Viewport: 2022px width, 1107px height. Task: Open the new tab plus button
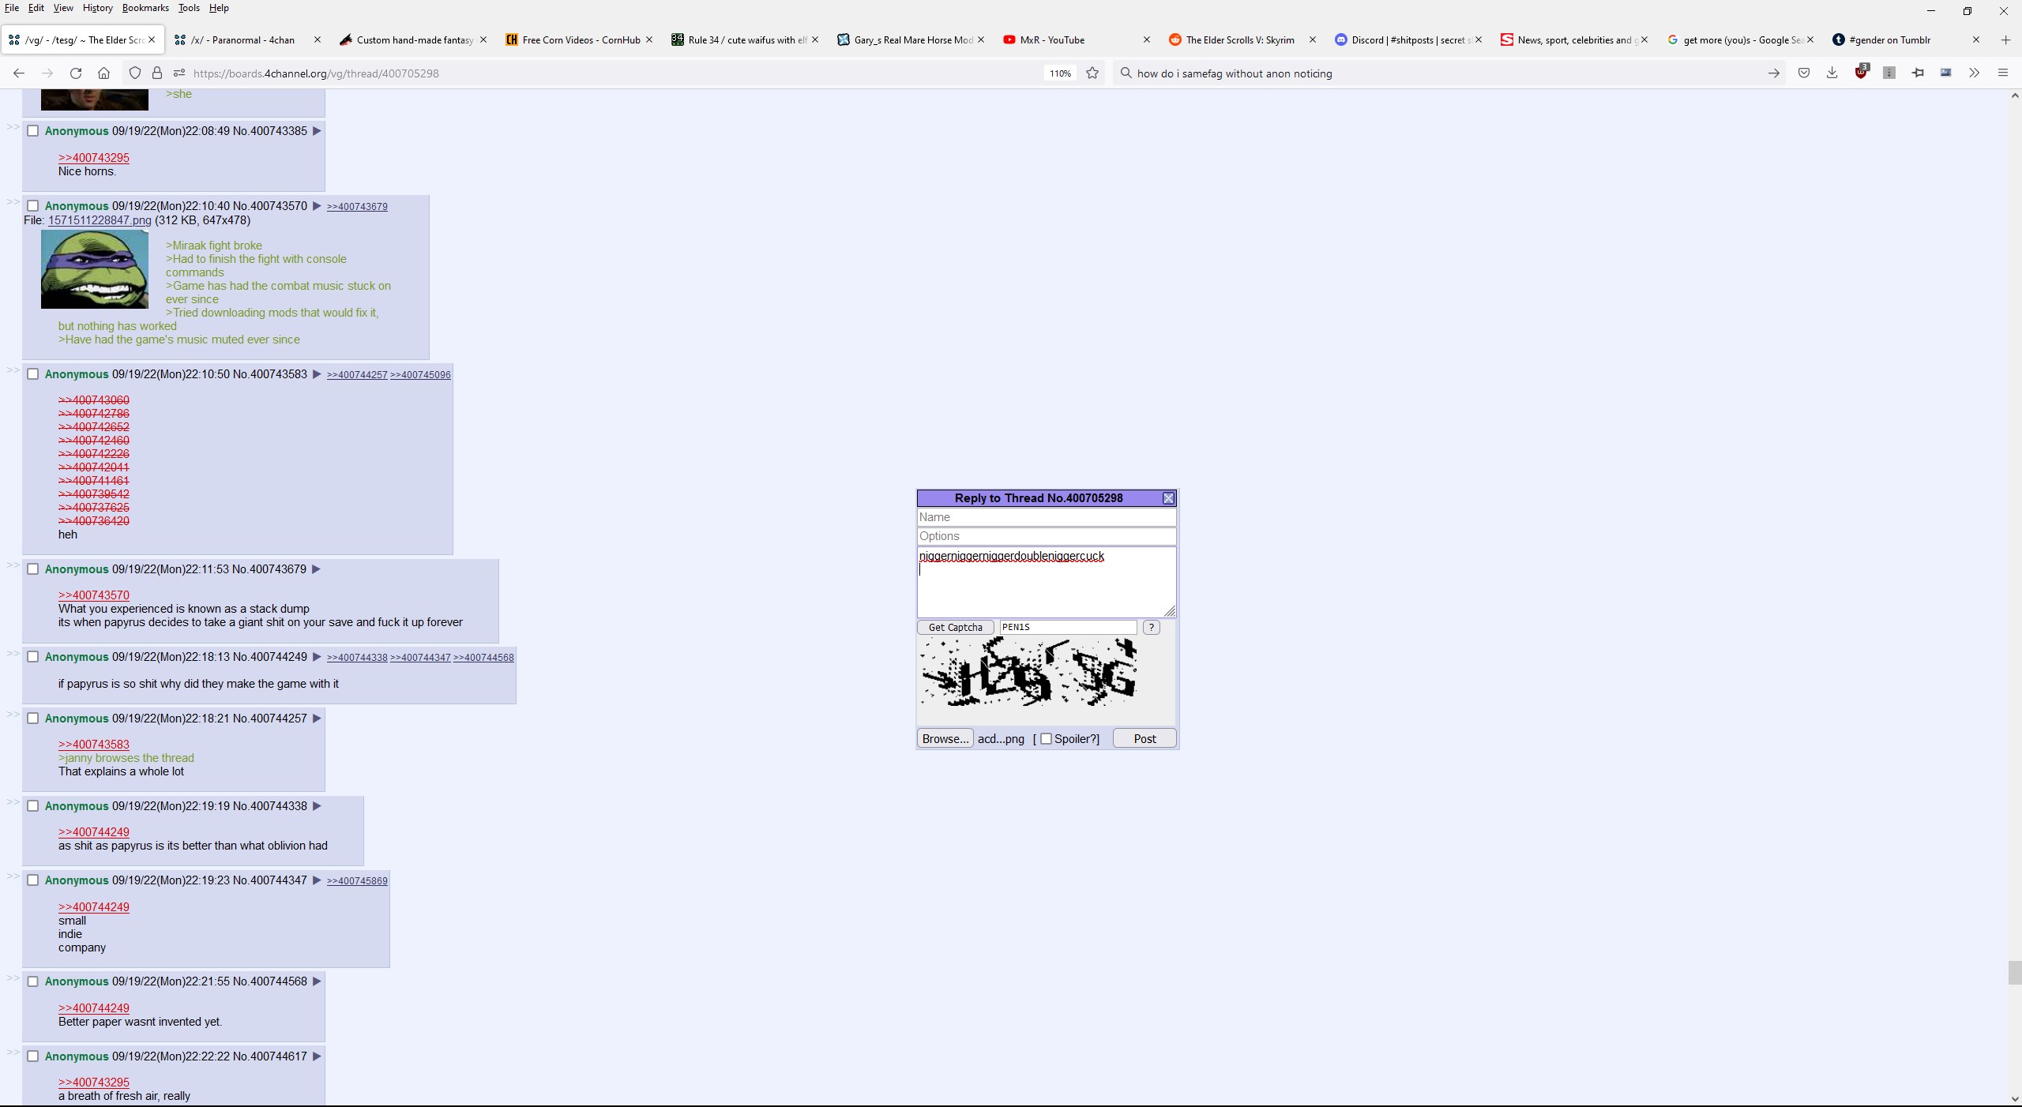[2005, 39]
